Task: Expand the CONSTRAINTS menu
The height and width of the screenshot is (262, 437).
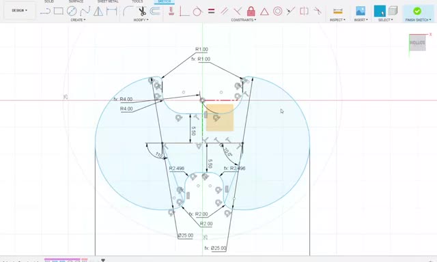Action: click(243, 20)
